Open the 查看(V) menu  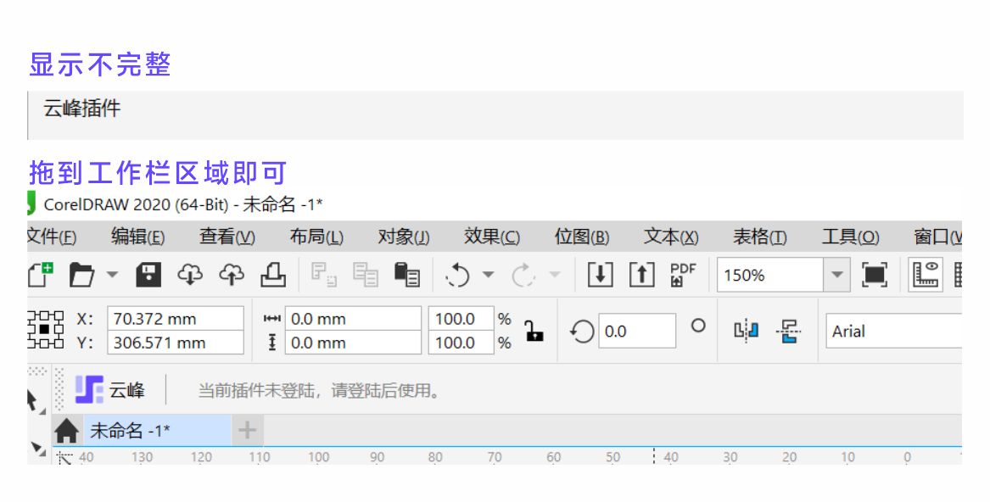pos(227,237)
